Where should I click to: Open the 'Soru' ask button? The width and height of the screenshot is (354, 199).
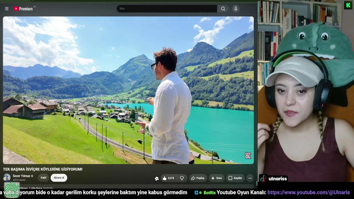tap(217, 178)
